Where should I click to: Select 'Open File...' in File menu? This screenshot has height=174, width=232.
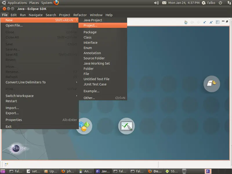[39, 25]
